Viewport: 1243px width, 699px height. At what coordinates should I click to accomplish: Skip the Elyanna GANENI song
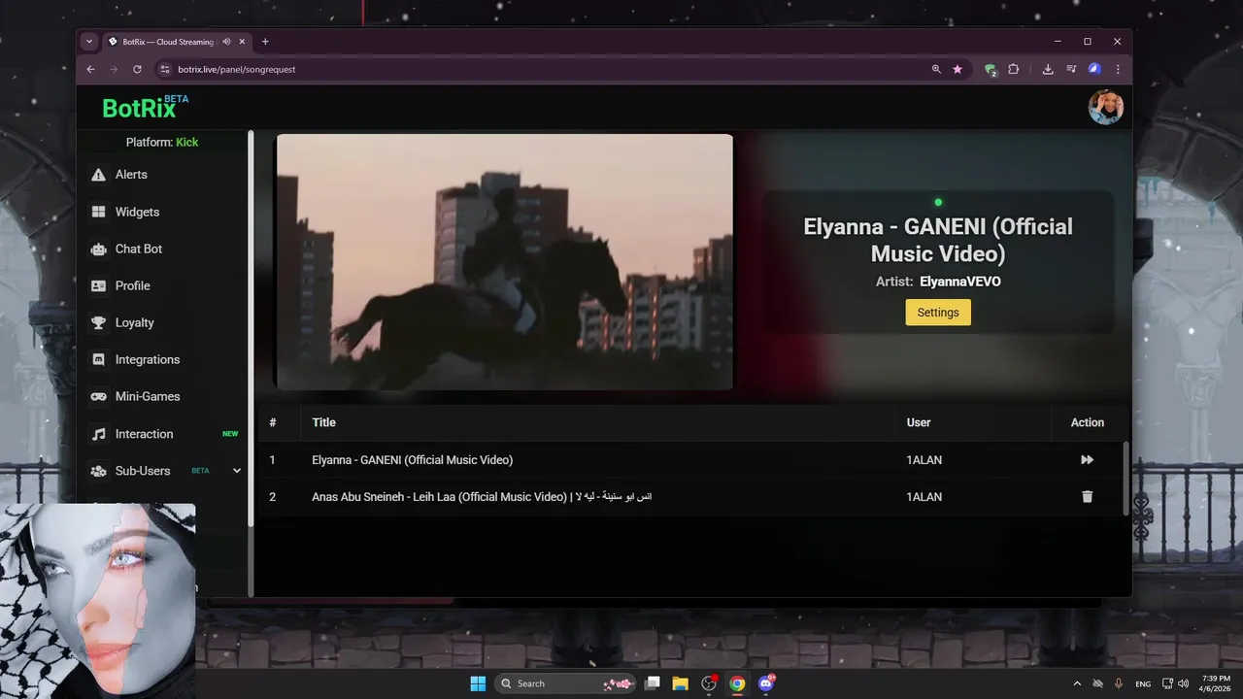1087,460
